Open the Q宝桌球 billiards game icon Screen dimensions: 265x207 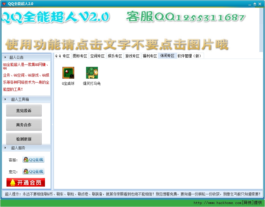(68, 73)
